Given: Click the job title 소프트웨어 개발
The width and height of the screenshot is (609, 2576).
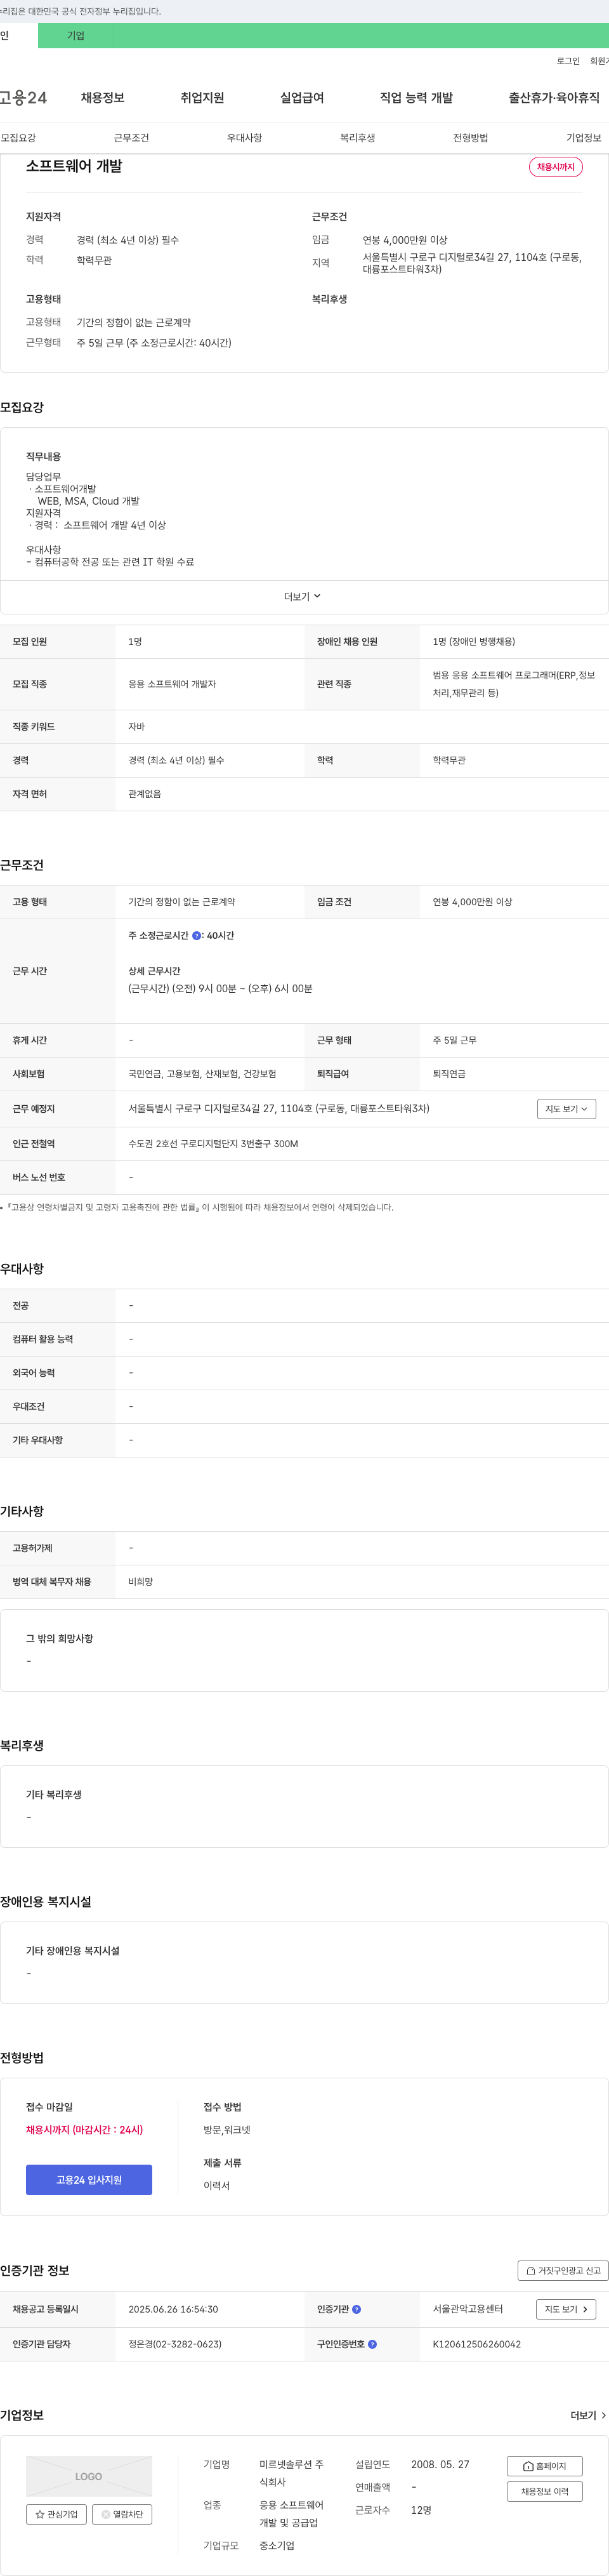Looking at the screenshot, I should [74, 166].
